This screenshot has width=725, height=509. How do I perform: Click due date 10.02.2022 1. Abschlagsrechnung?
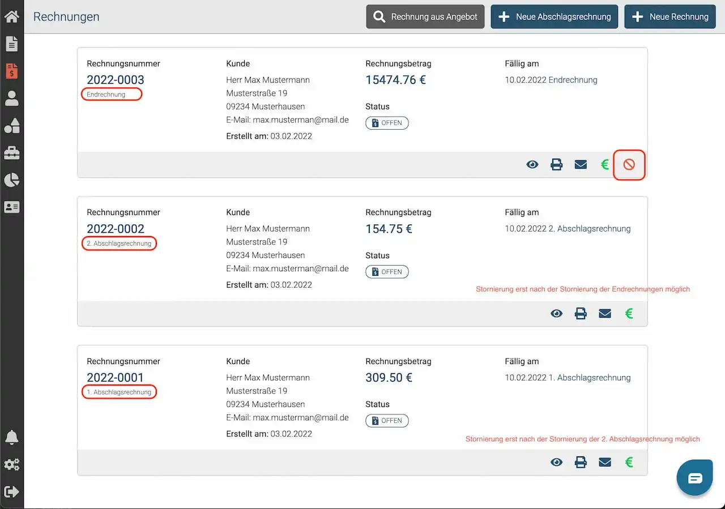(568, 378)
